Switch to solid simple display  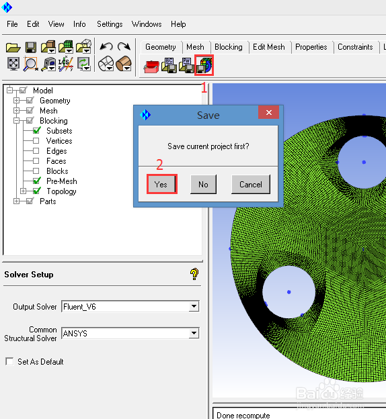click(124, 64)
